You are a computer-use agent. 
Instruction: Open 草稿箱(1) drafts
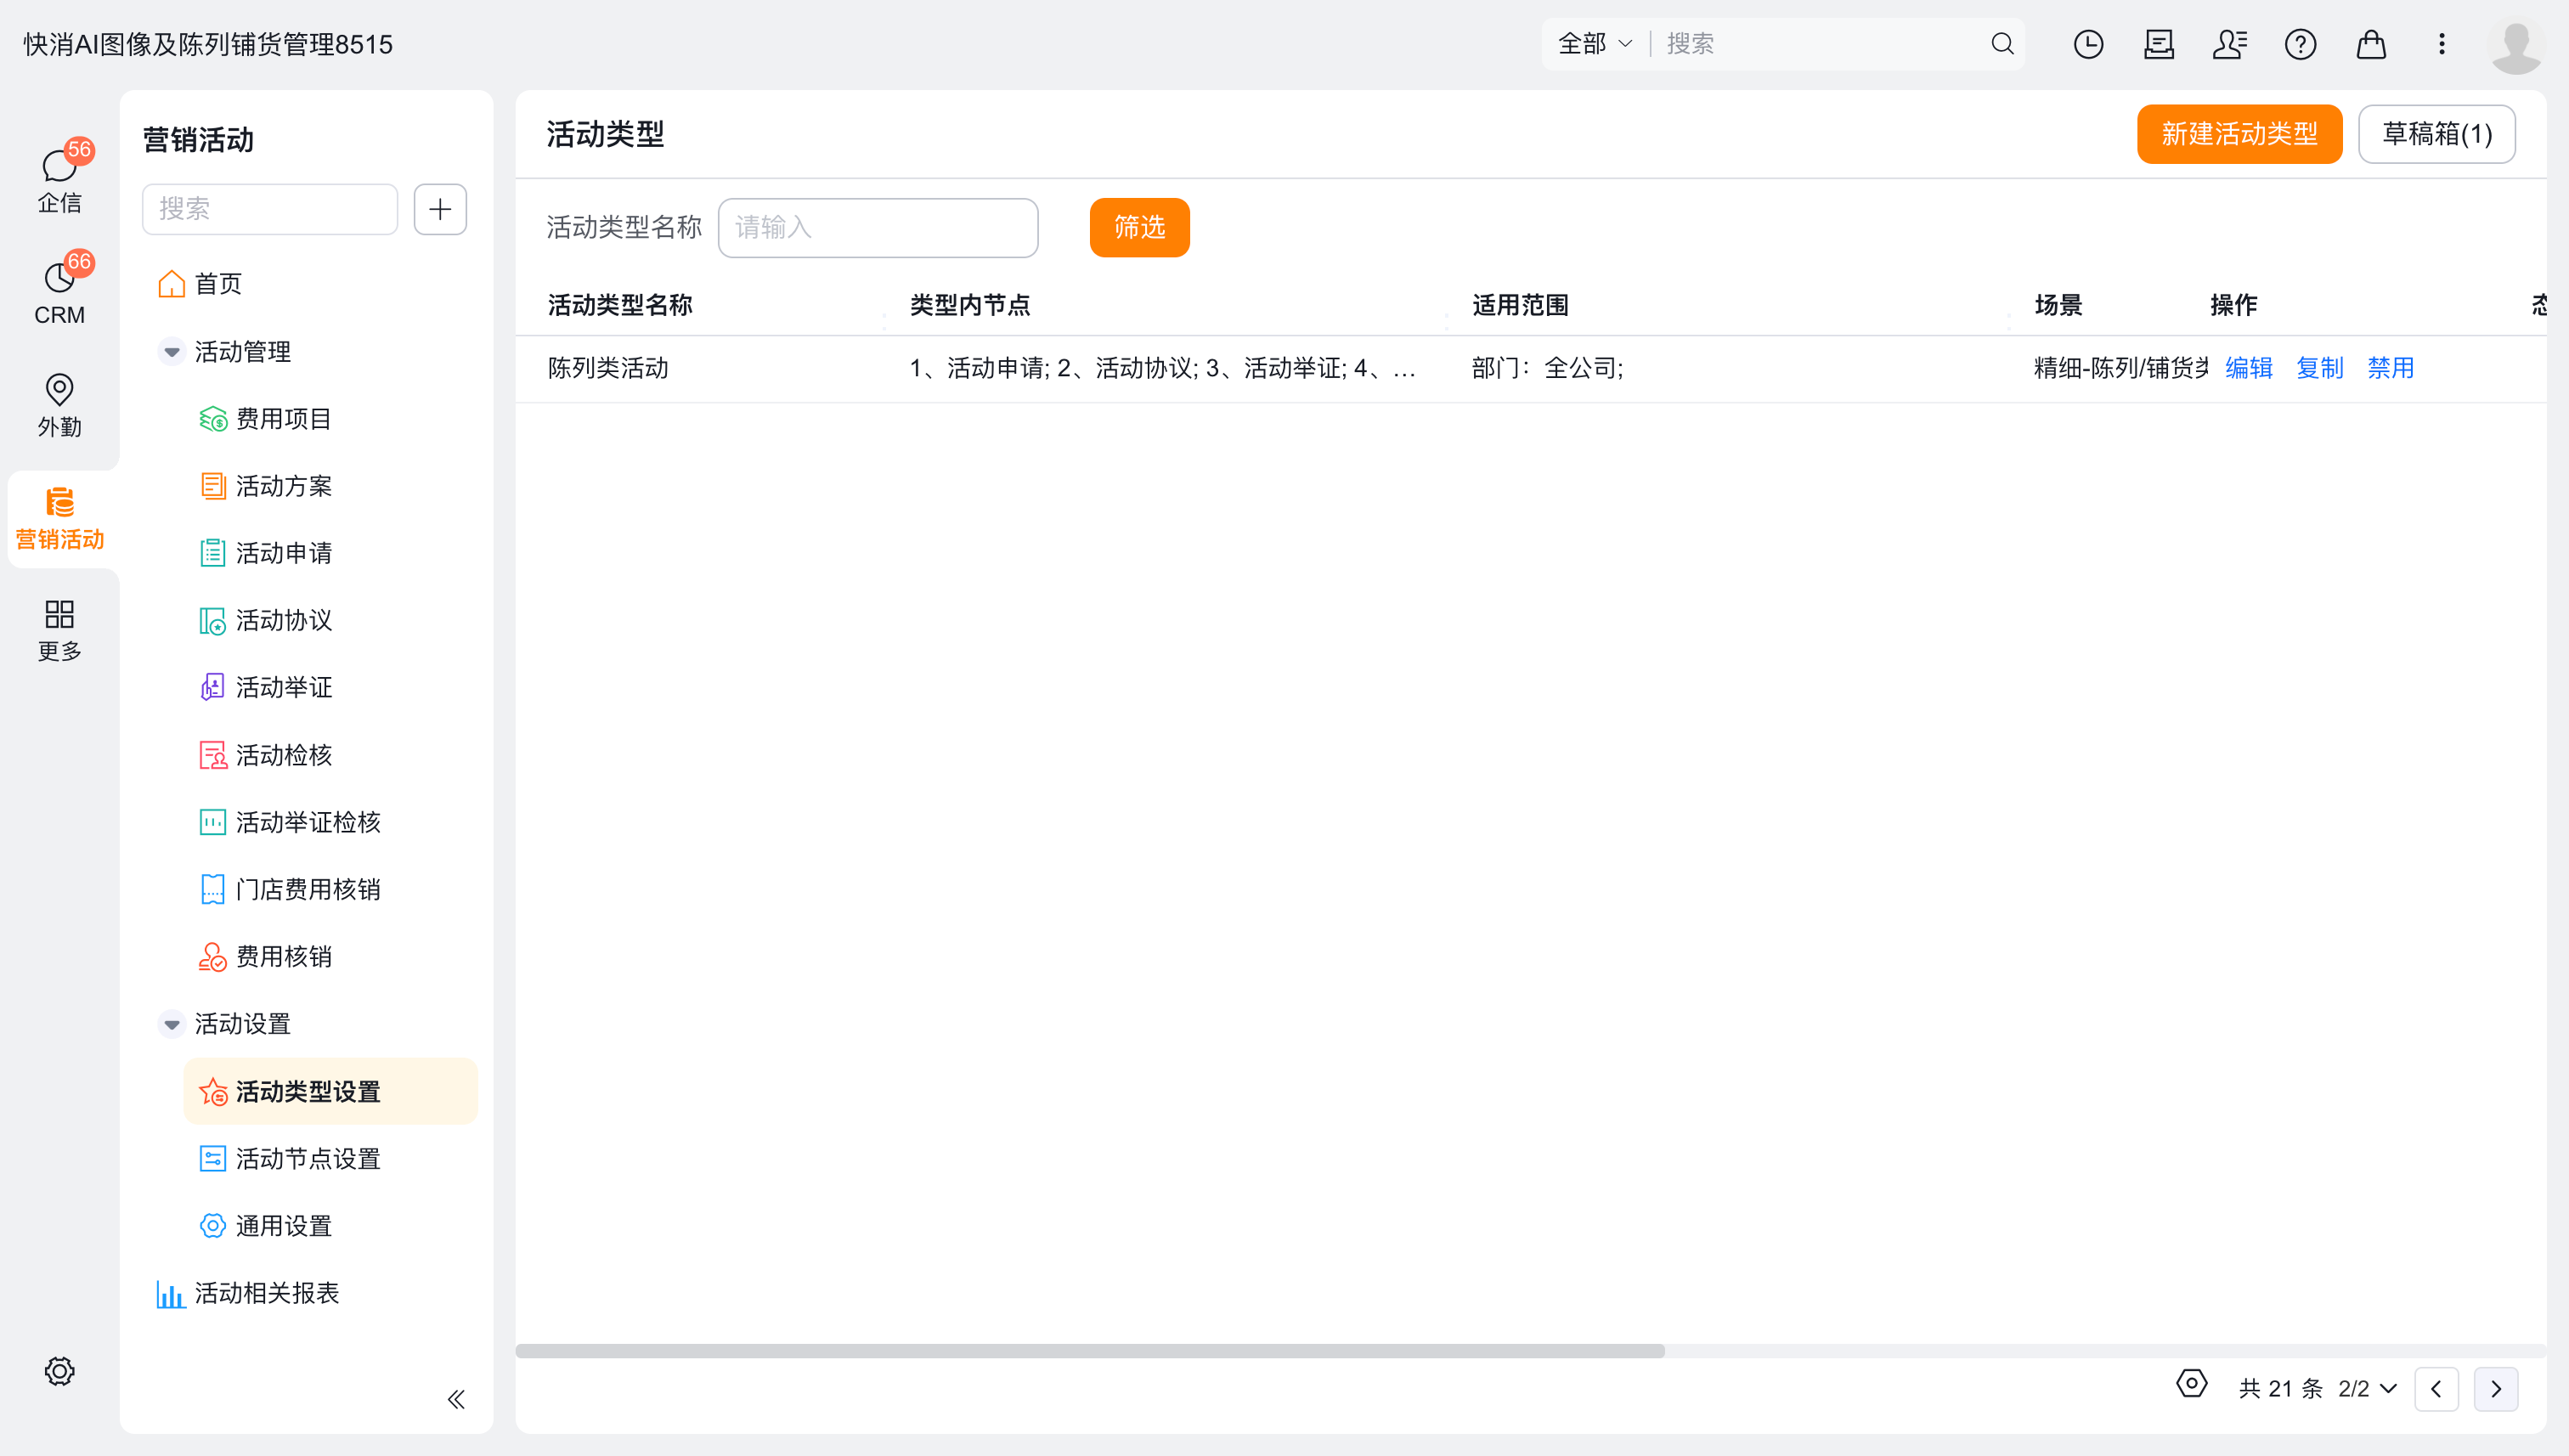(x=2437, y=134)
